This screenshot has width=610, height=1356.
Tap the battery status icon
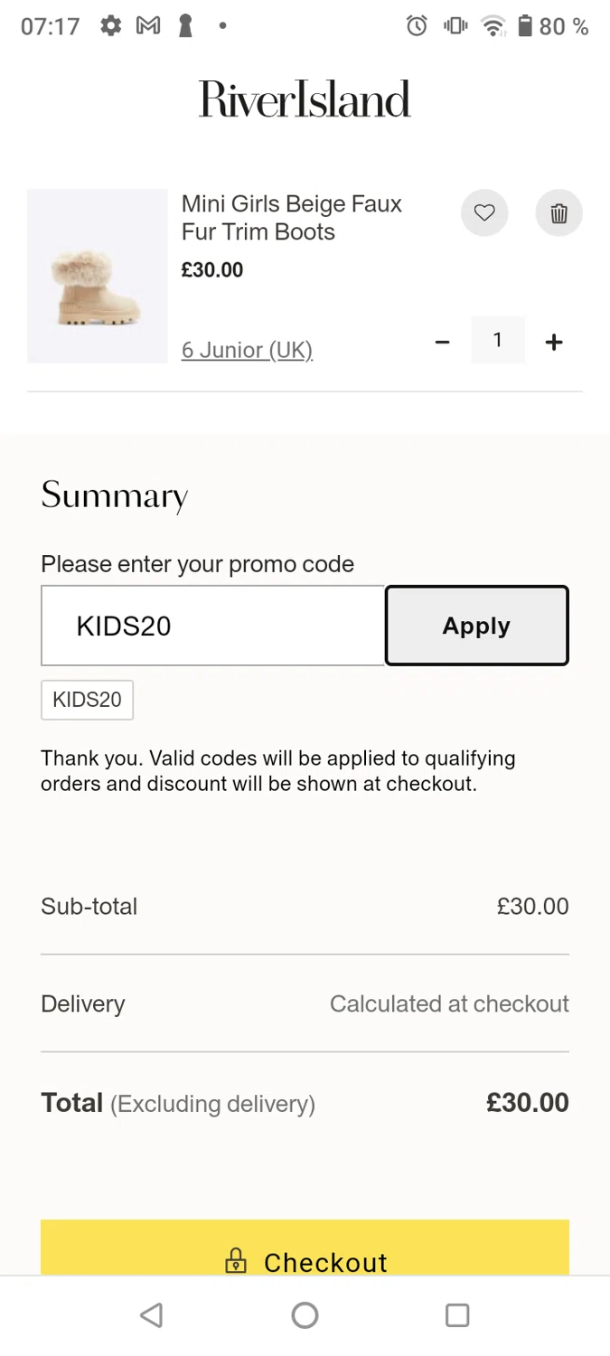[x=525, y=26]
